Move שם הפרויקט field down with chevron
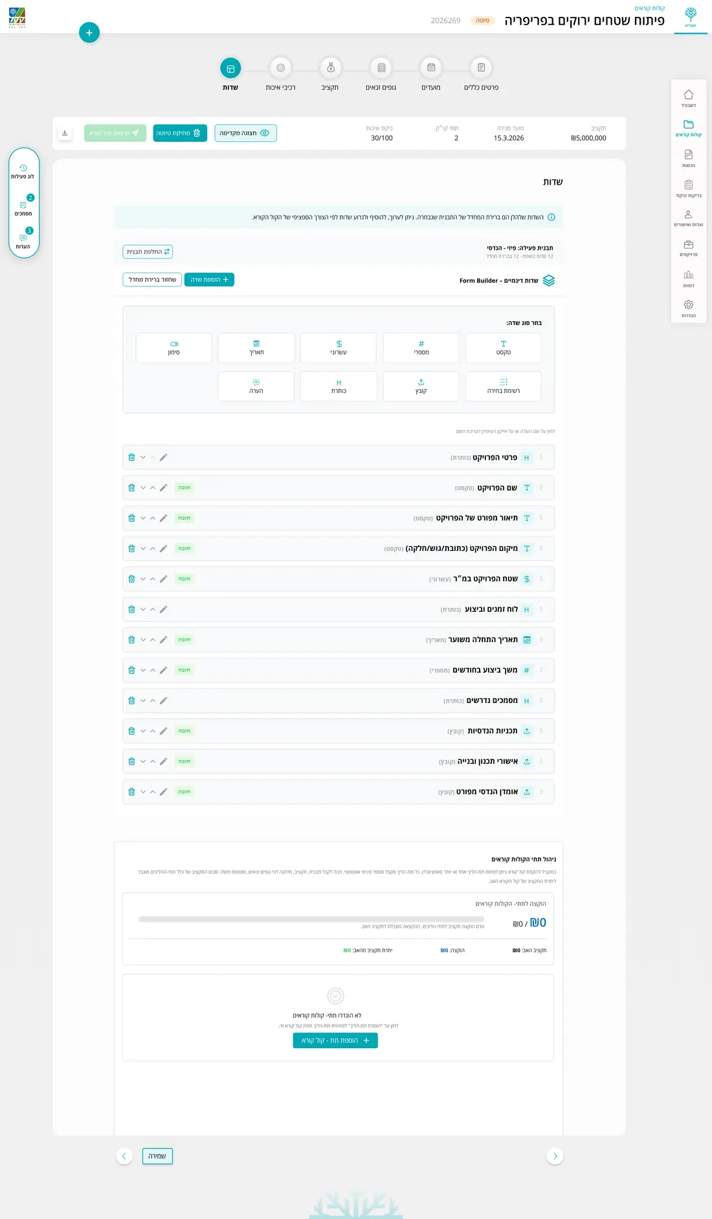This screenshot has width=712, height=1219. [143, 487]
